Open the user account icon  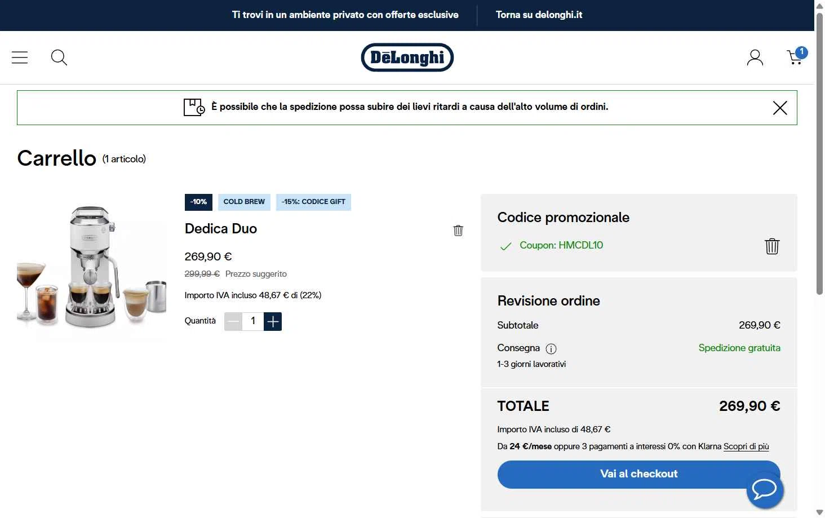[755, 57]
